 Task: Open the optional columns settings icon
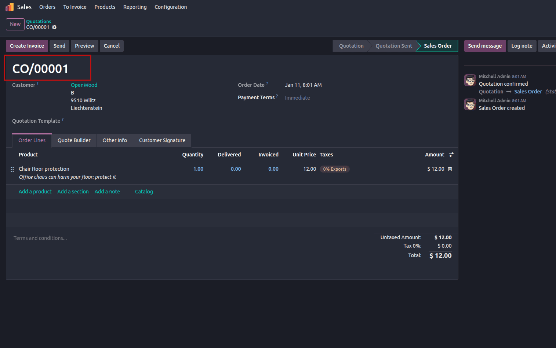click(x=451, y=155)
